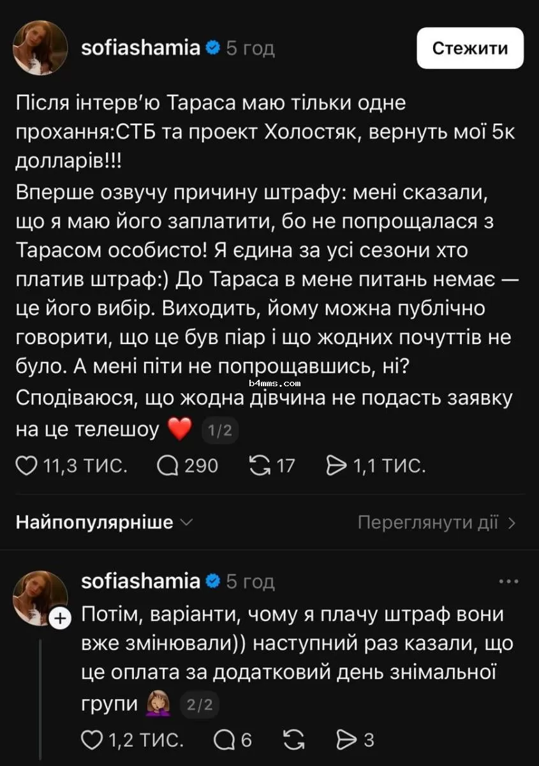Repost using the repost arrows icon
539x766 pixels.
[x=259, y=465]
